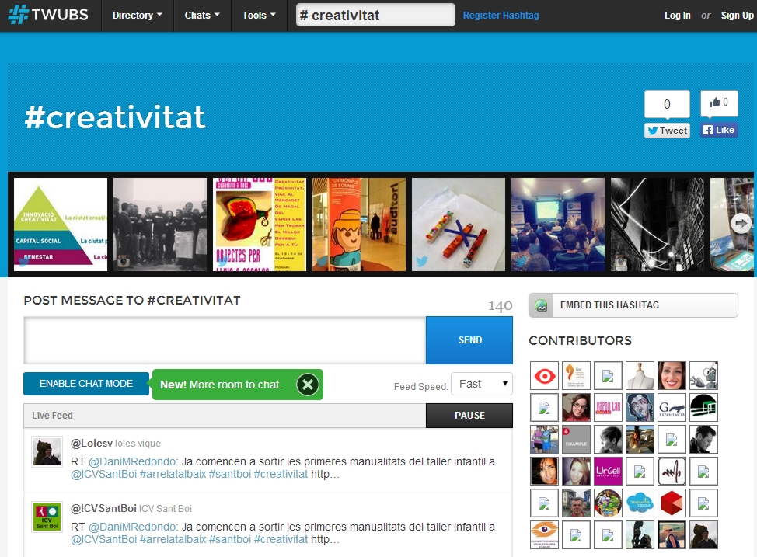Screen dimensions: 757x557
Task: Open the Tools menu
Action: (259, 16)
